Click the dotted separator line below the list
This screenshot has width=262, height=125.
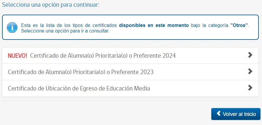[130, 101]
